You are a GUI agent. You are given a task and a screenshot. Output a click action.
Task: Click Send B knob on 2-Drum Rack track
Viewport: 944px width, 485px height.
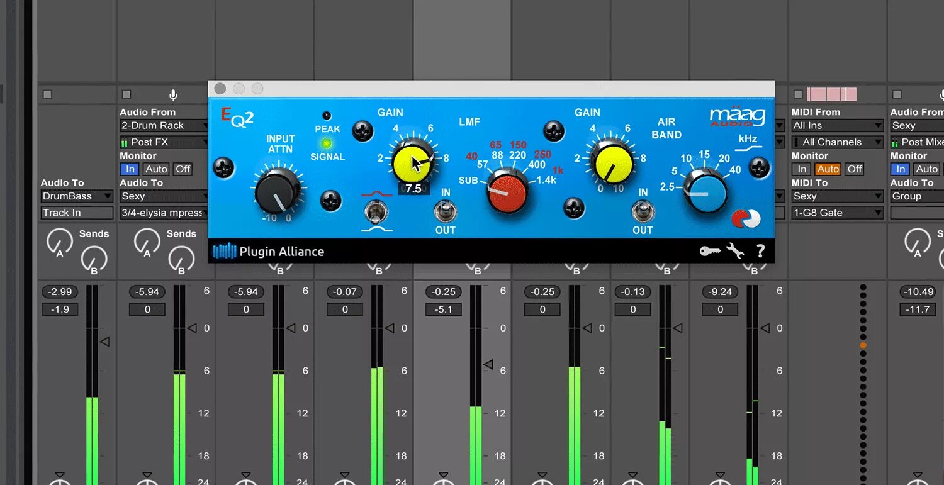coord(182,259)
